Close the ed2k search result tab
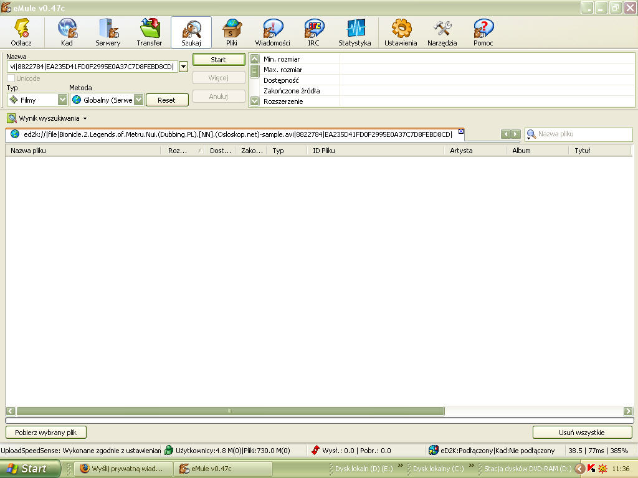This screenshot has width=638, height=478. (461, 131)
